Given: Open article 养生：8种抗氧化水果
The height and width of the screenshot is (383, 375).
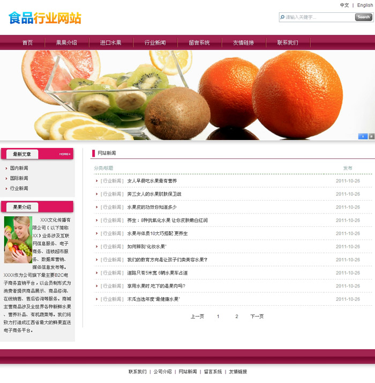Looking at the screenshot, I should click(167, 220).
